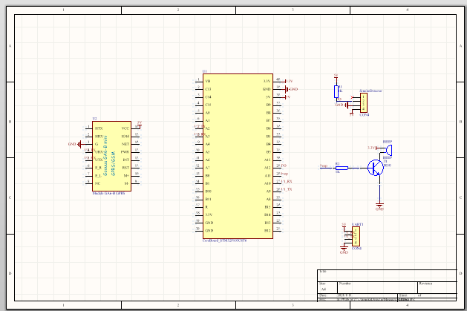Viewport: 467px width, 311px height.
Task: Click the U1 designator label
Action: [205, 71]
